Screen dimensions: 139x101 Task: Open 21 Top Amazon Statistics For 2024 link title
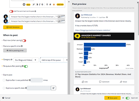pyautogui.click(x=103, y=75)
